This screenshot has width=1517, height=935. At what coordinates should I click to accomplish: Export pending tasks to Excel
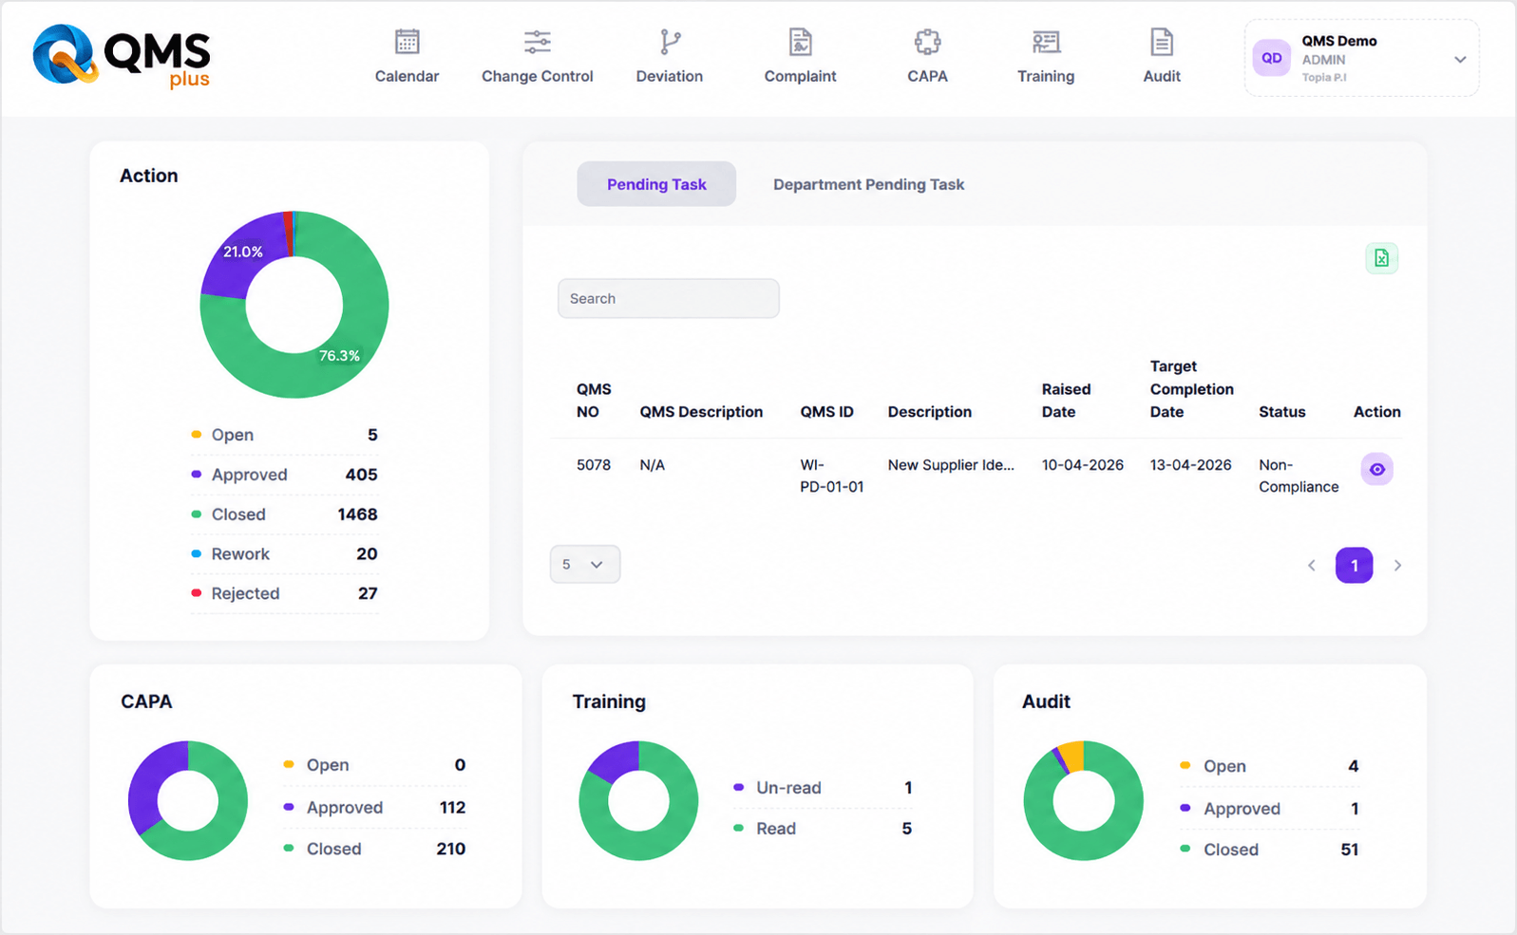(1381, 258)
